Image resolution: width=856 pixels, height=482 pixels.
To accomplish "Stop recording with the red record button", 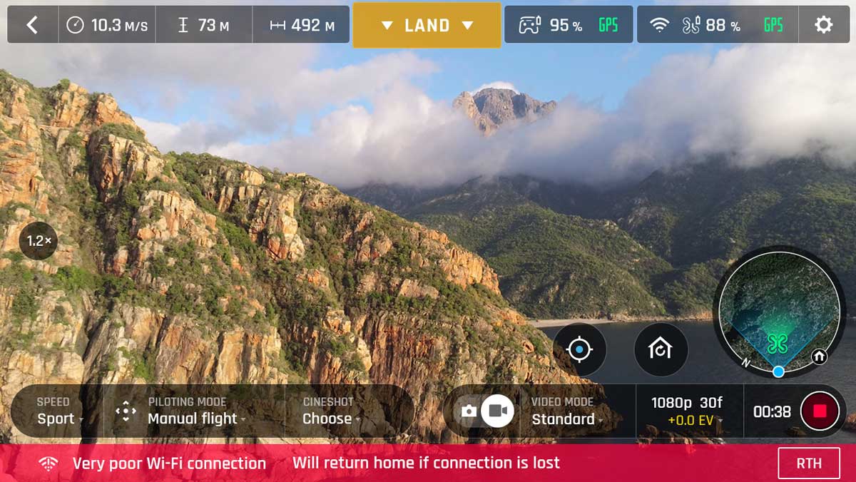I will 820,411.
